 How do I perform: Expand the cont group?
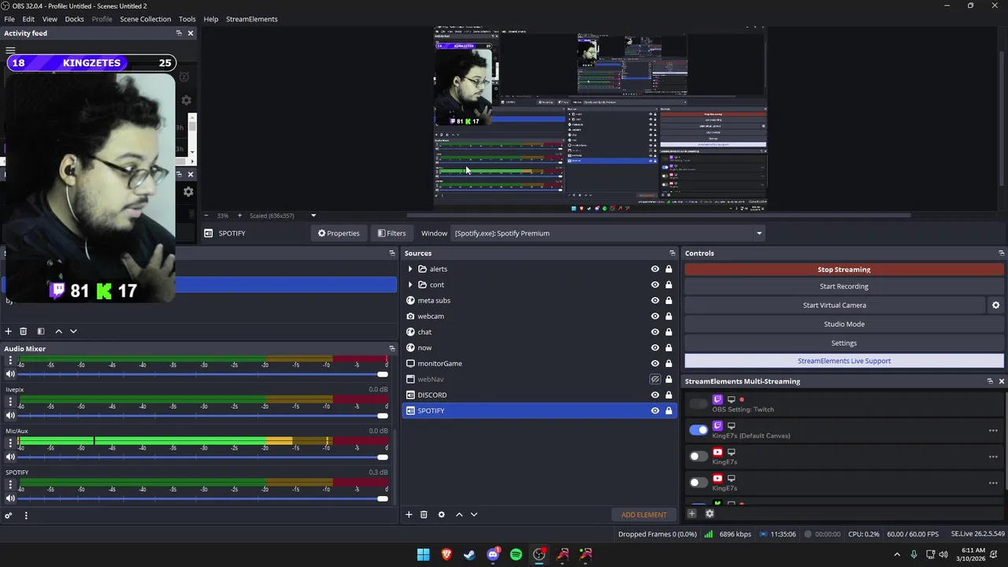pos(409,285)
